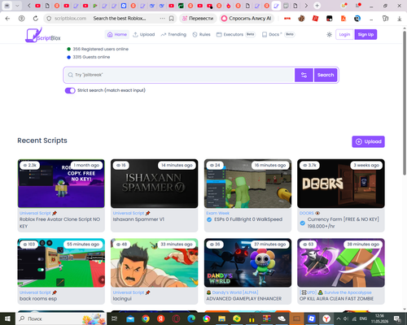The width and height of the screenshot is (407, 325).
Task: Open Google Chrome from the taskbar
Action: coord(146,318)
